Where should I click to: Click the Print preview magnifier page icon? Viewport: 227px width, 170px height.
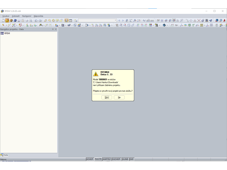click(x=31, y=21)
